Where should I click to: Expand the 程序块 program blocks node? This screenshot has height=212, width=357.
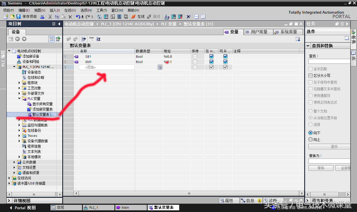(20, 83)
